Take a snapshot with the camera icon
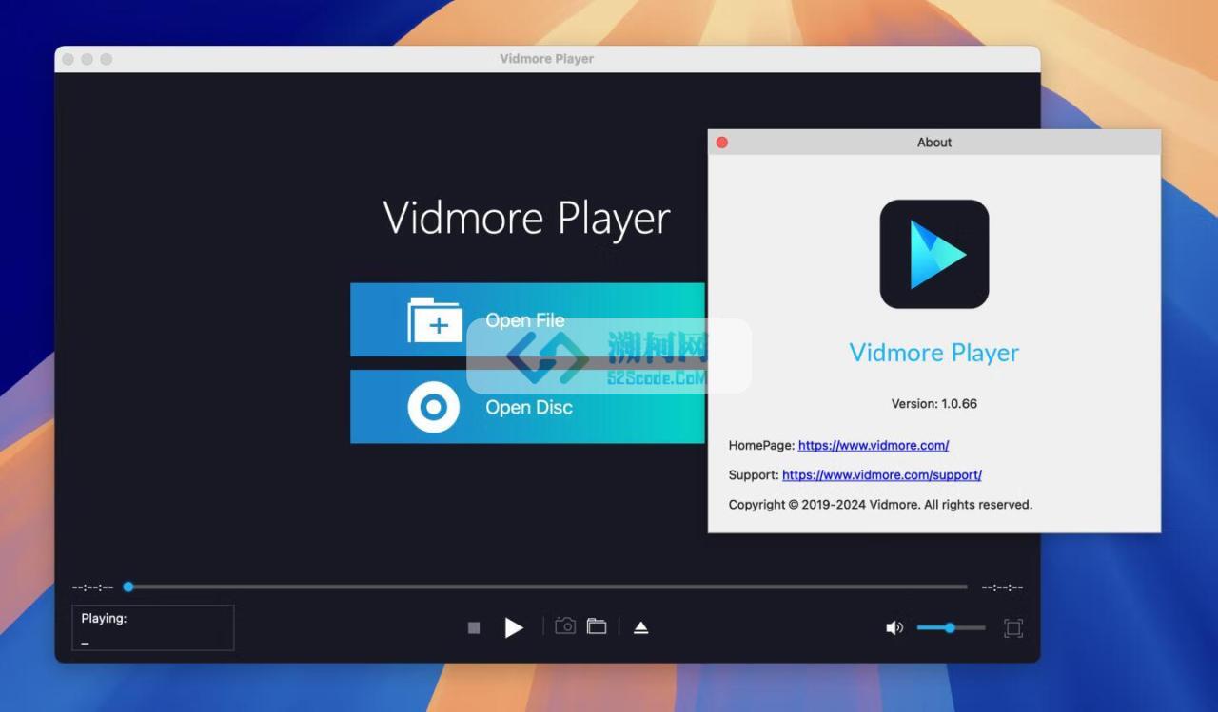Viewport: 1218px width, 712px height. coord(565,626)
